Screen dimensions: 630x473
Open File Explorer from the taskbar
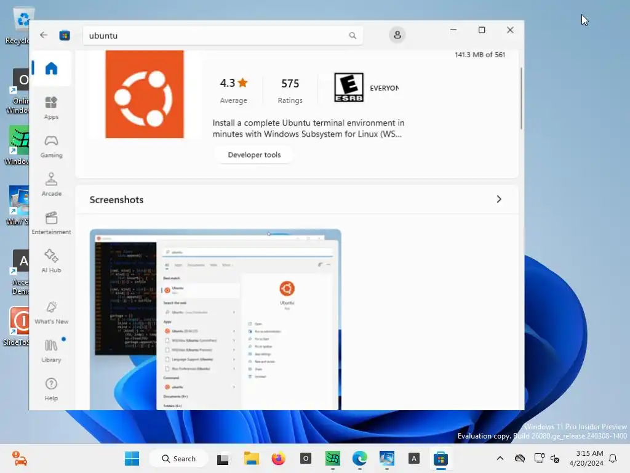tap(251, 458)
